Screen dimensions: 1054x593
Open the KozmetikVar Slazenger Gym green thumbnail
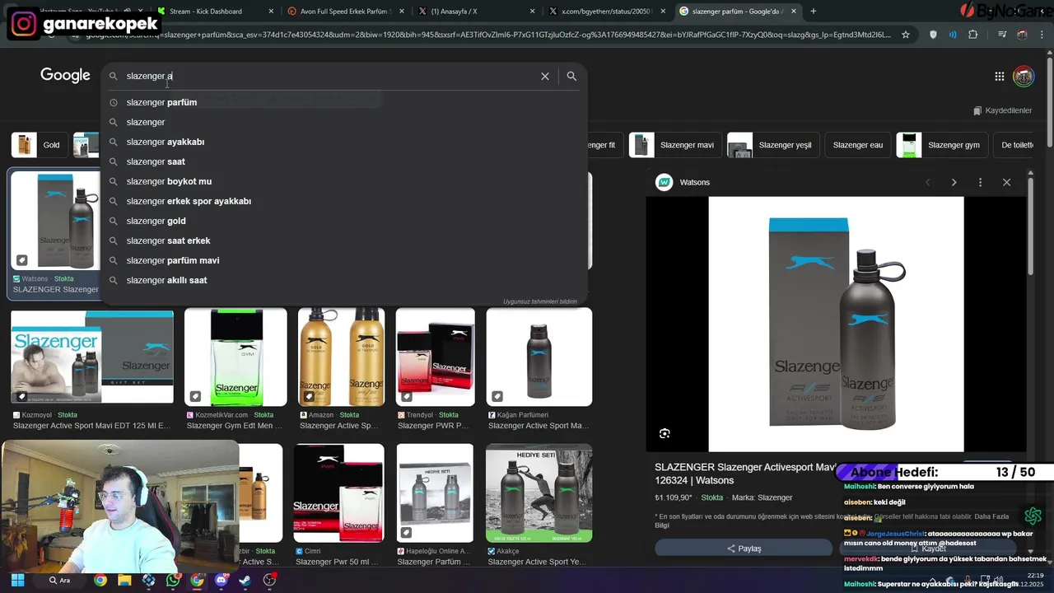[236, 357]
